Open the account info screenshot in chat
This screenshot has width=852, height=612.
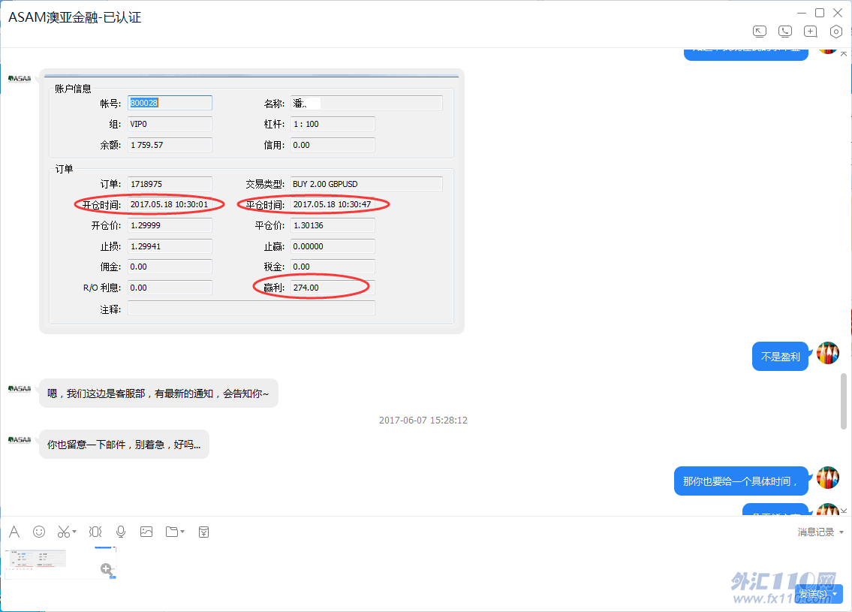[251, 200]
